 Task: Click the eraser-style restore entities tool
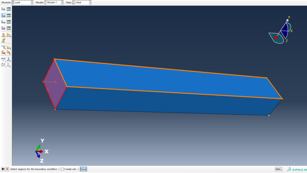point(3,40)
